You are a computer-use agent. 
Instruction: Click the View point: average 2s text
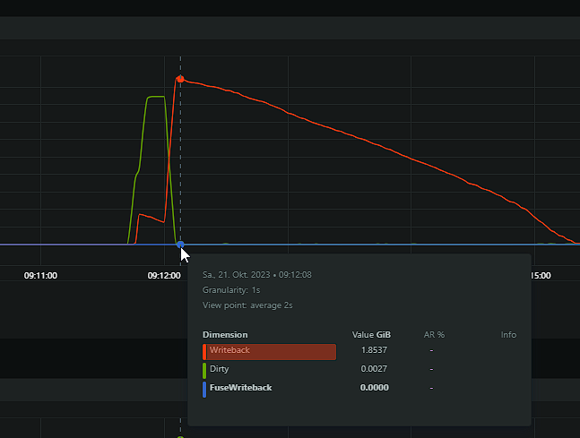tap(247, 305)
